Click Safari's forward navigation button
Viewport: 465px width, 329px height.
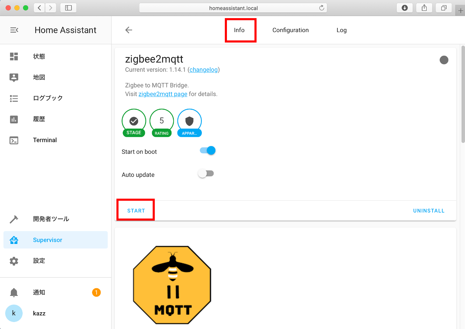tap(51, 8)
